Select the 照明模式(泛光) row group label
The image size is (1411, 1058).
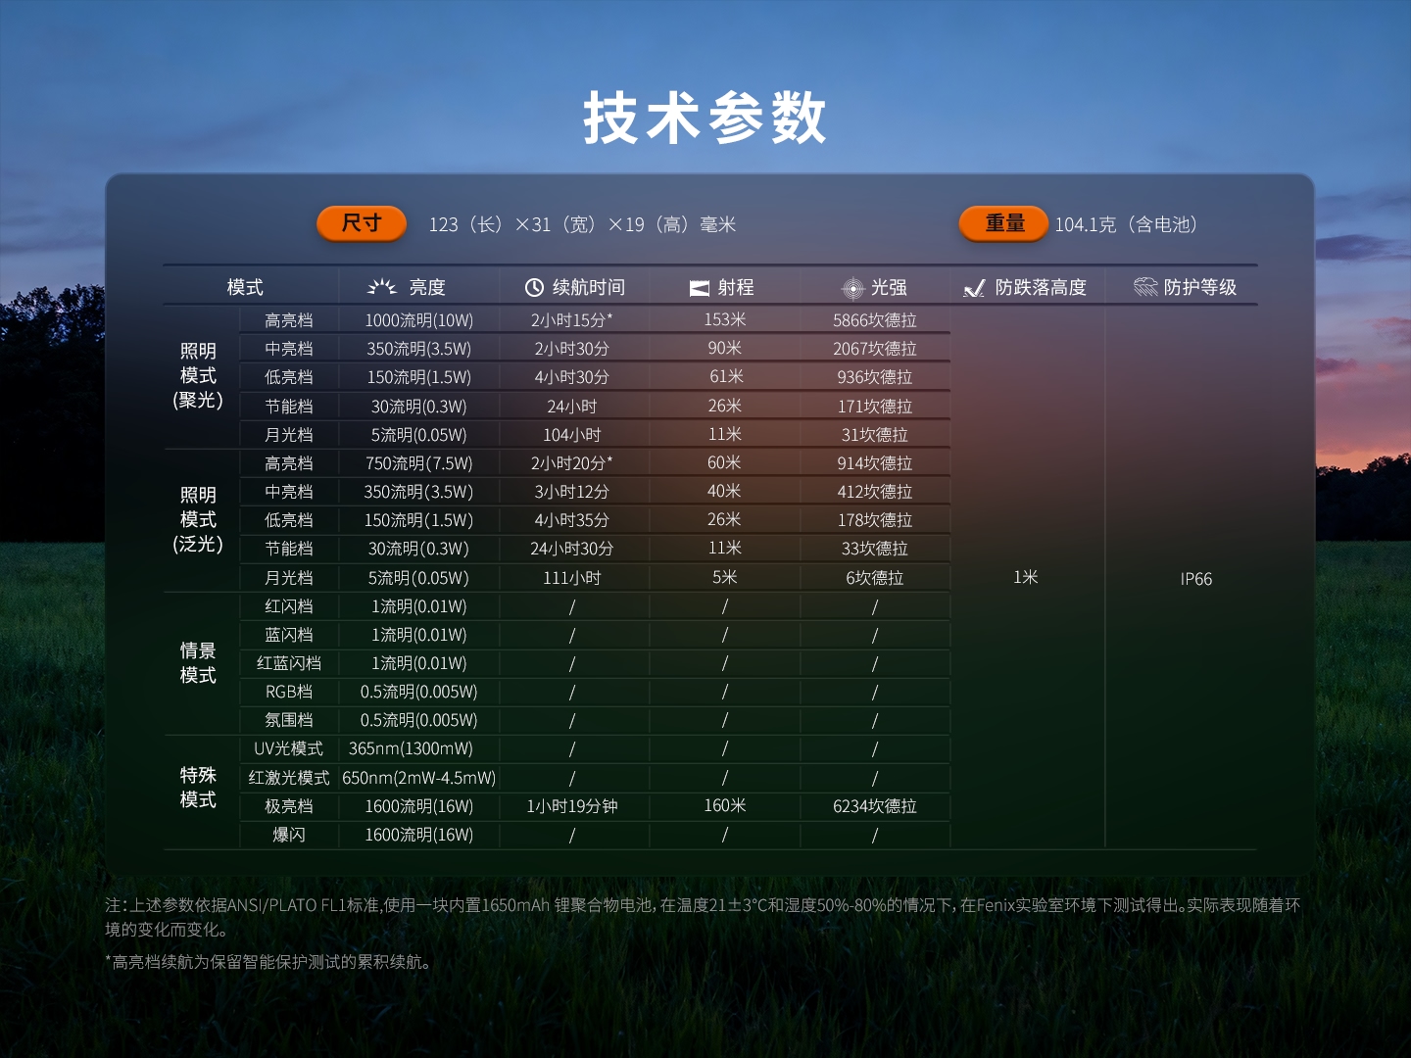pos(198,519)
